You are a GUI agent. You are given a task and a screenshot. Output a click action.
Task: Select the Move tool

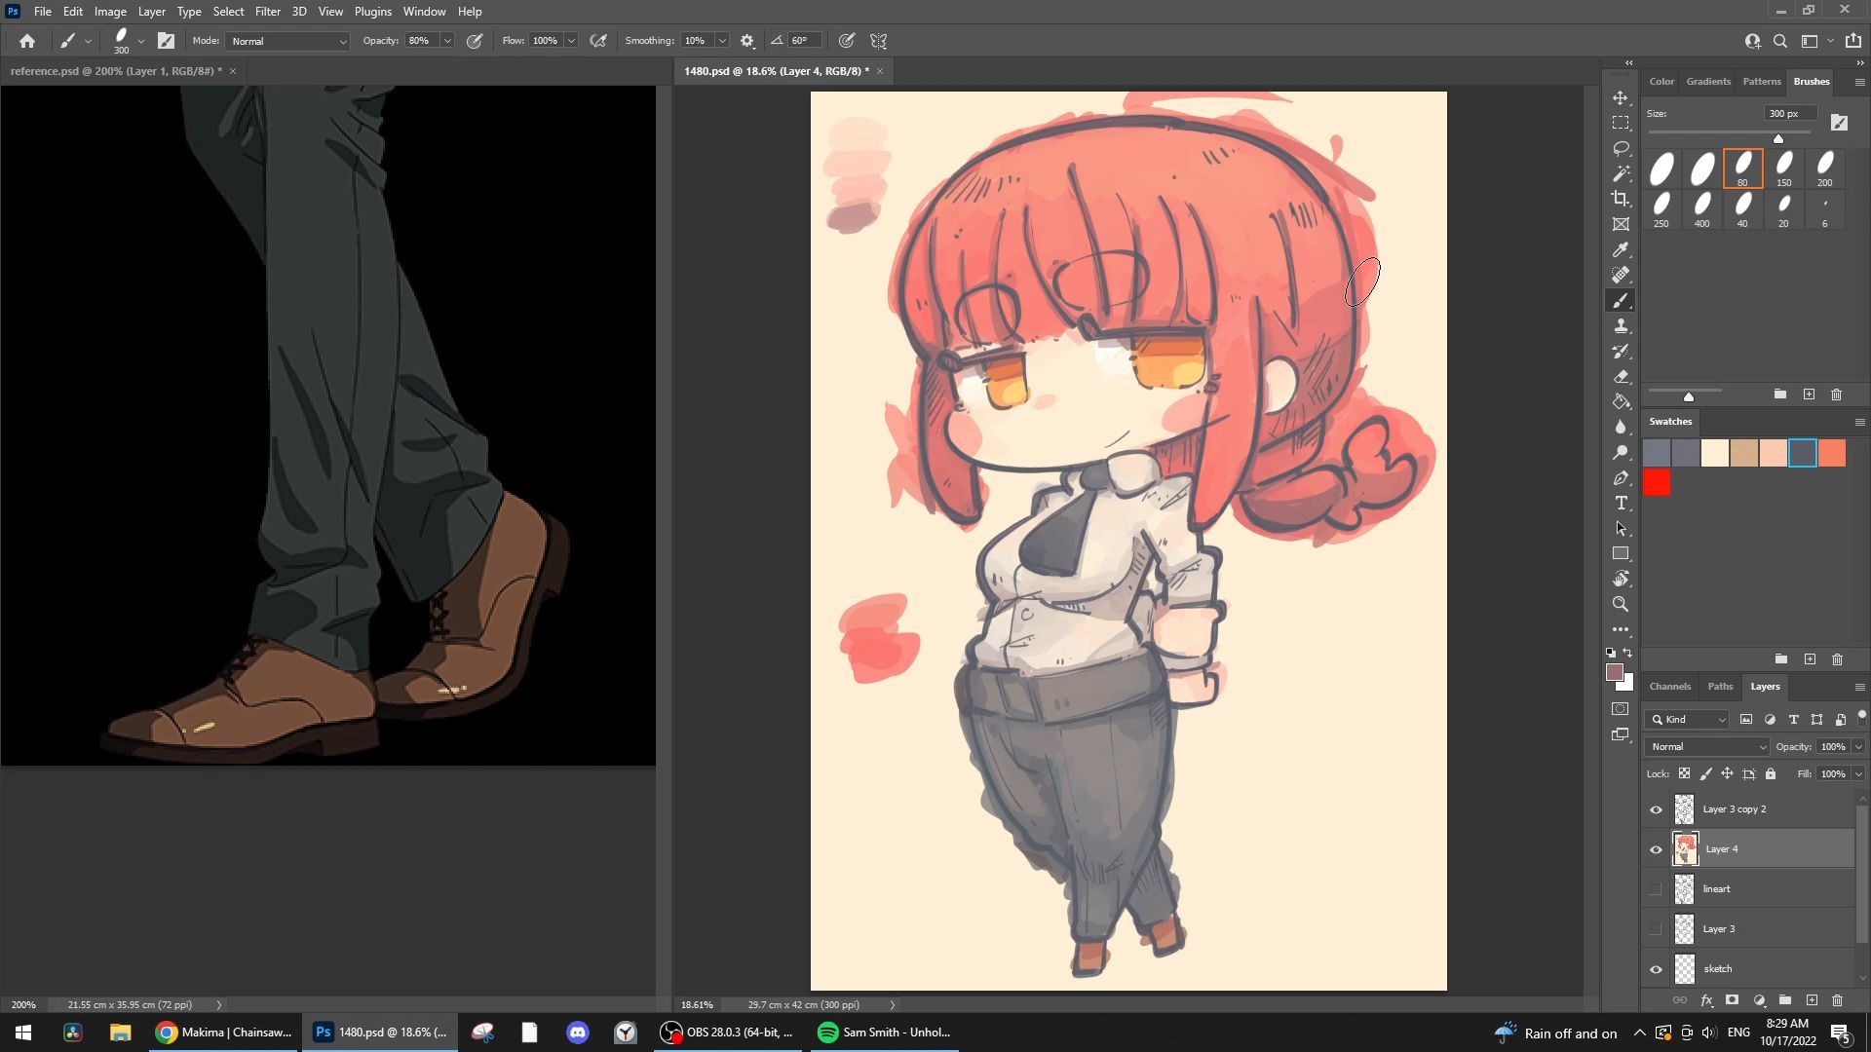pos(1621,97)
